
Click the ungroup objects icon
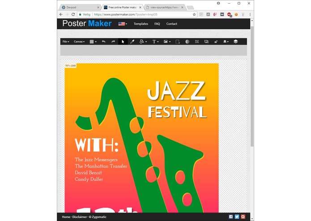coord(206,42)
